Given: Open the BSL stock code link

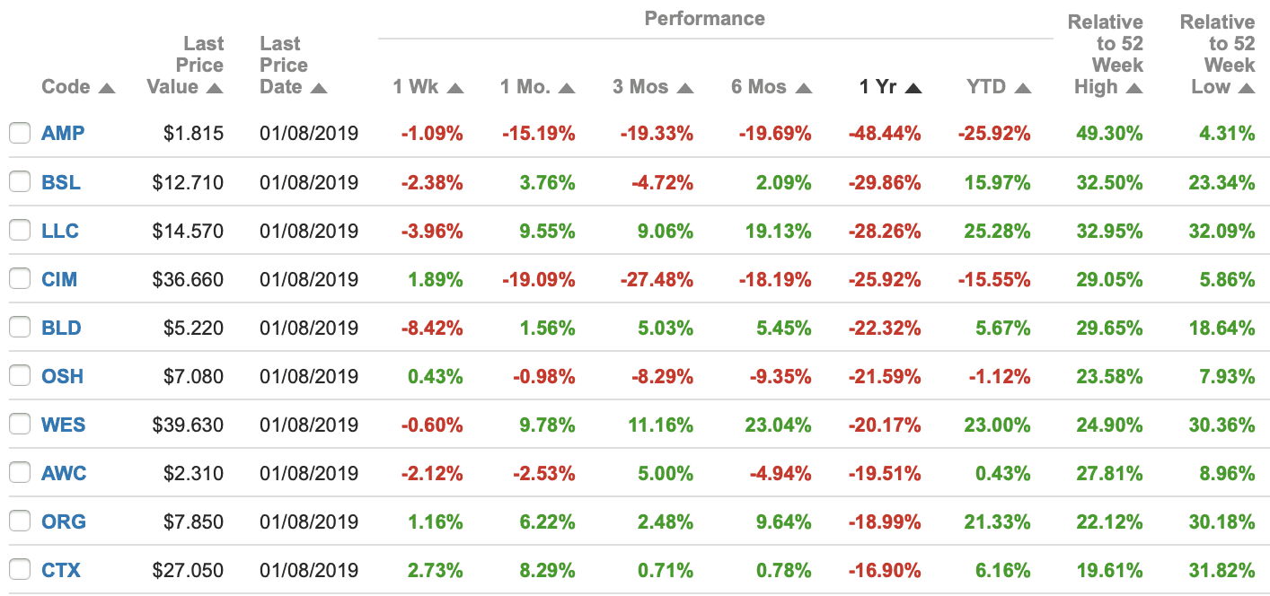Looking at the screenshot, I should (x=61, y=182).
